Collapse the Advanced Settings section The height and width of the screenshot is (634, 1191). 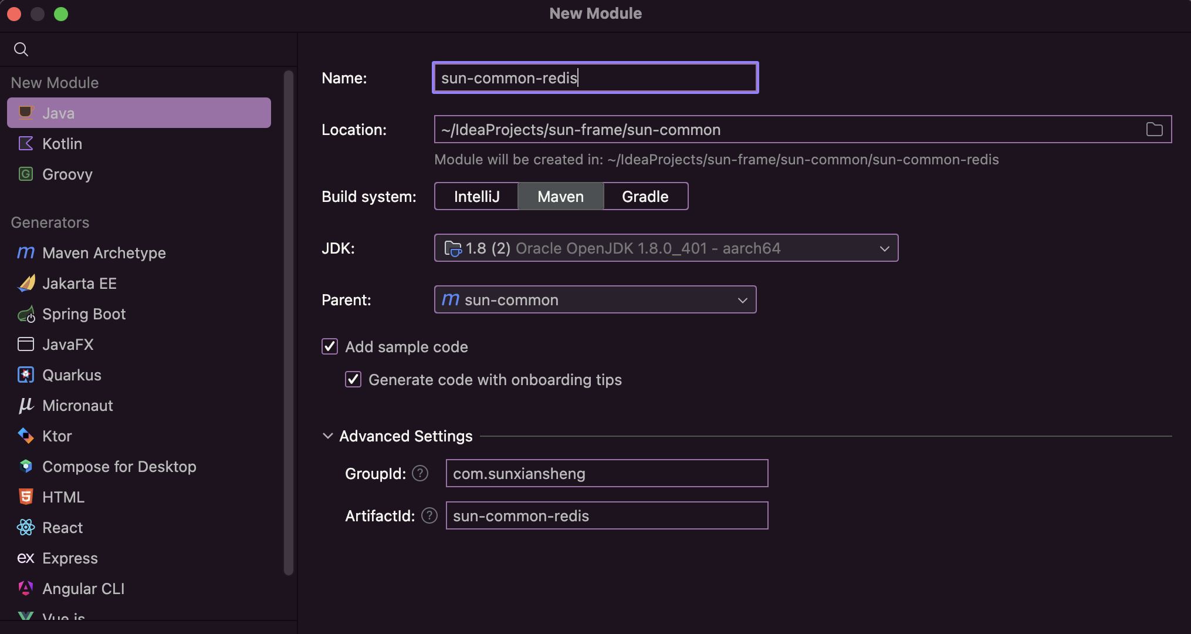click(327, 436)
